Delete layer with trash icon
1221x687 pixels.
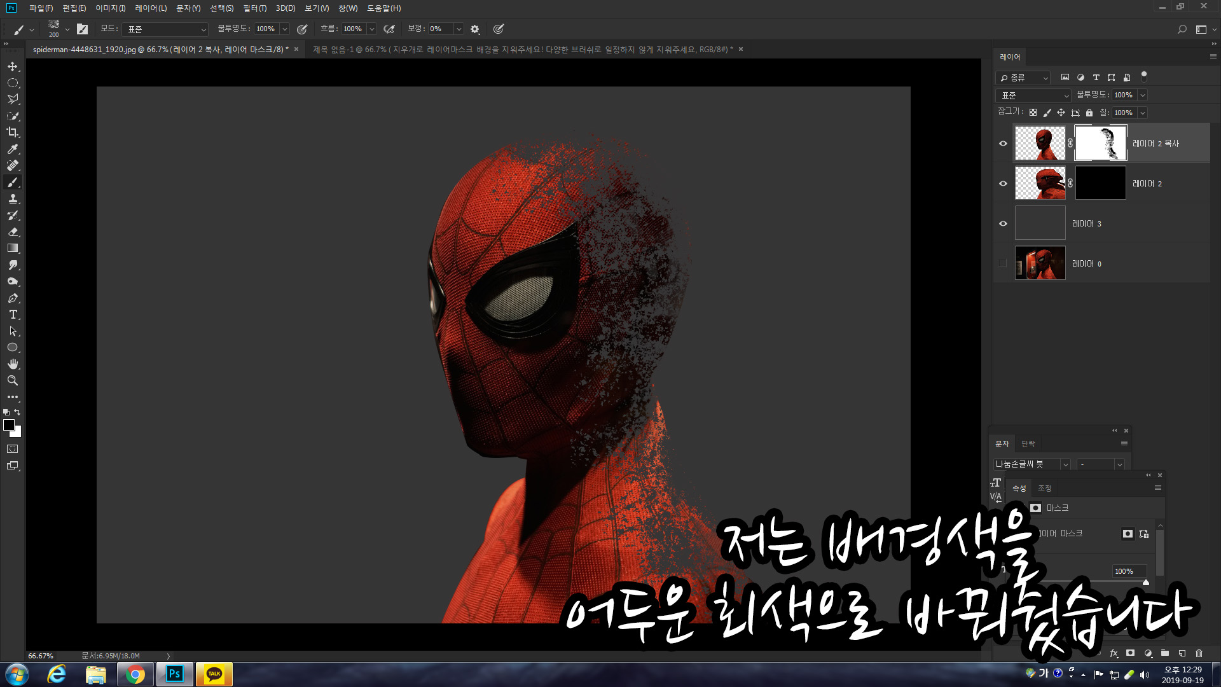[1199, 653]
